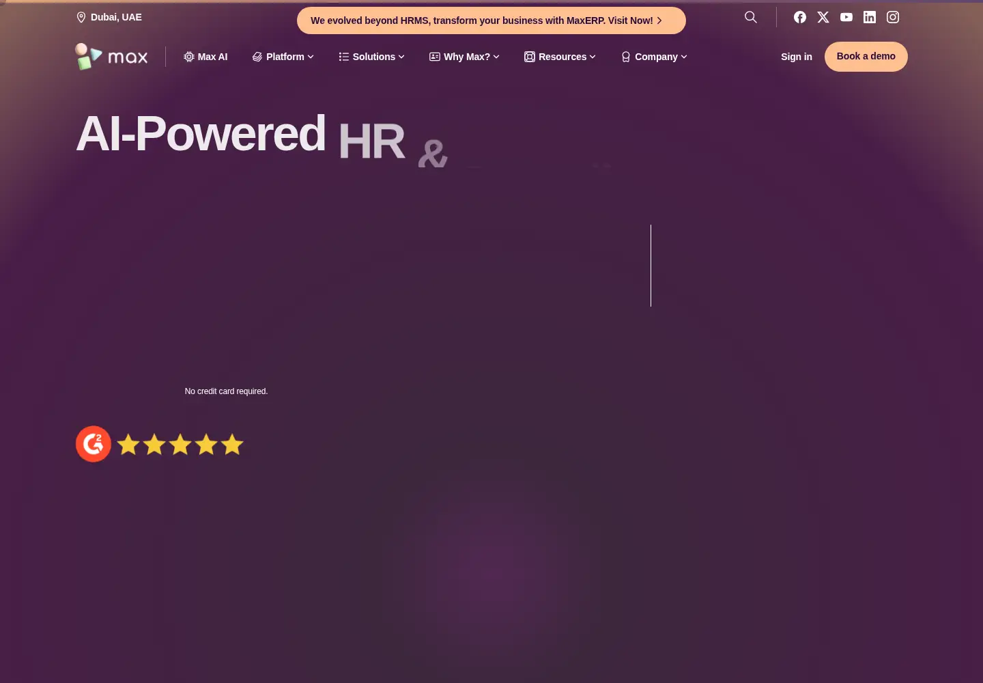Open the LinkedIn icon
Screen dimensions: 983x683
(870, 17)
